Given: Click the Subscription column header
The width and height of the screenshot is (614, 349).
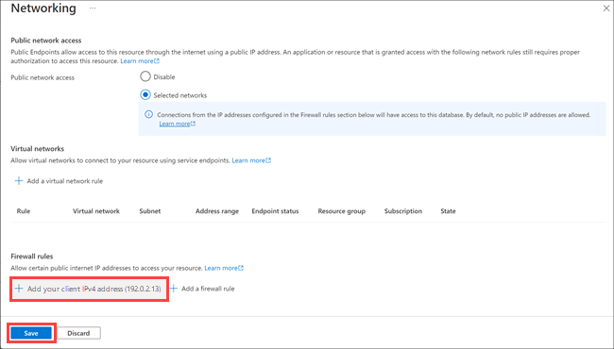Looking at the screenshot, I should point(403,211).
